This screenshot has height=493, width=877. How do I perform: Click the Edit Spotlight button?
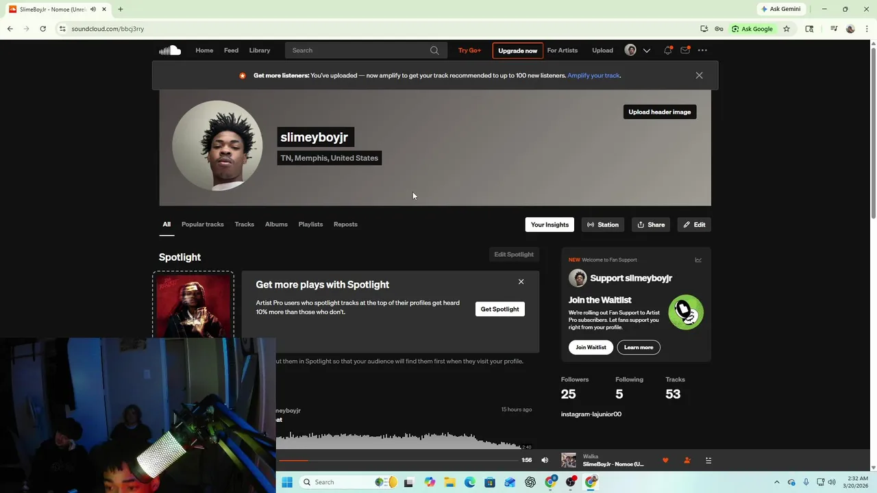click(x=514, y=254)
